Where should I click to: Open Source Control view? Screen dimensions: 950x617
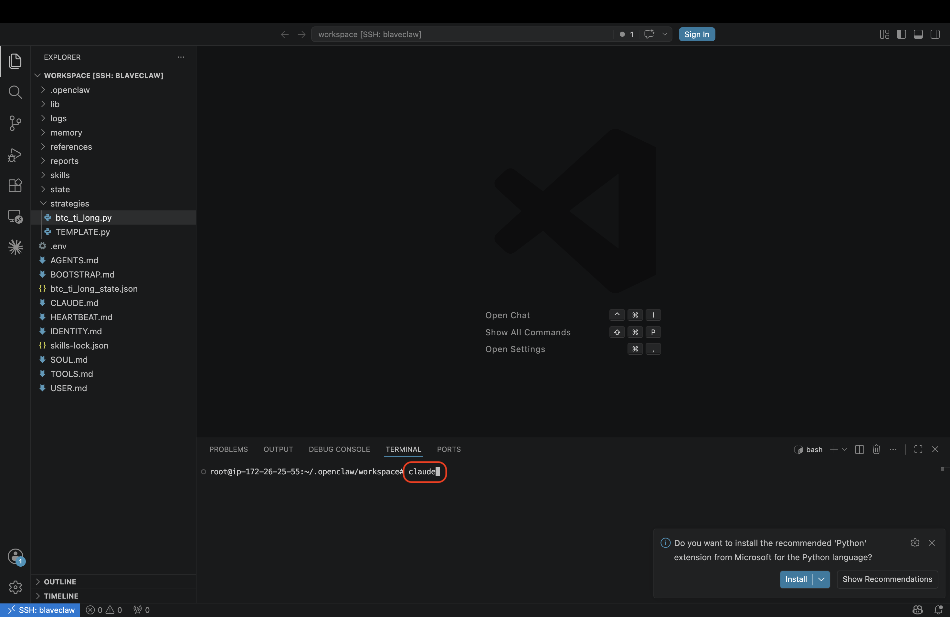pyautogui.click(x=15, y=123)
